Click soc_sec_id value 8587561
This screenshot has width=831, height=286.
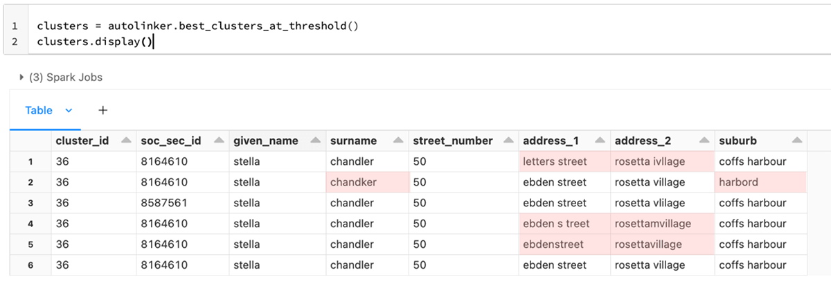click(x=164, y=203)
